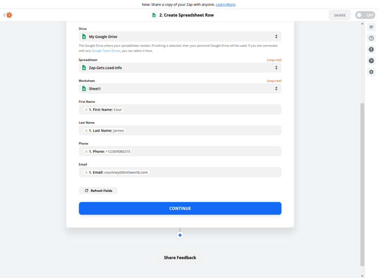Click the trigger icon in First Name pill
378x278 pixels.
pyautogui.click(x=86, y=110)
